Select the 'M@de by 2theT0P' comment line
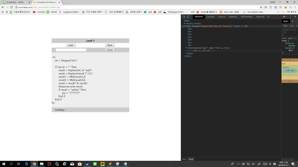Image resolution: width=298 pixels, height=167 pixels. 201,51
